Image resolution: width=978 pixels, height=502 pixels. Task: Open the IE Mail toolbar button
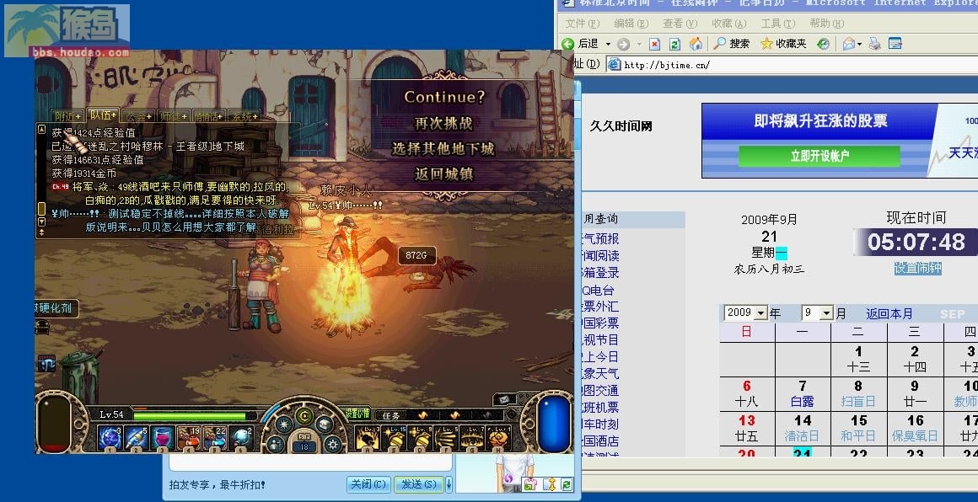pyautogui.click(x=849, y=44)
